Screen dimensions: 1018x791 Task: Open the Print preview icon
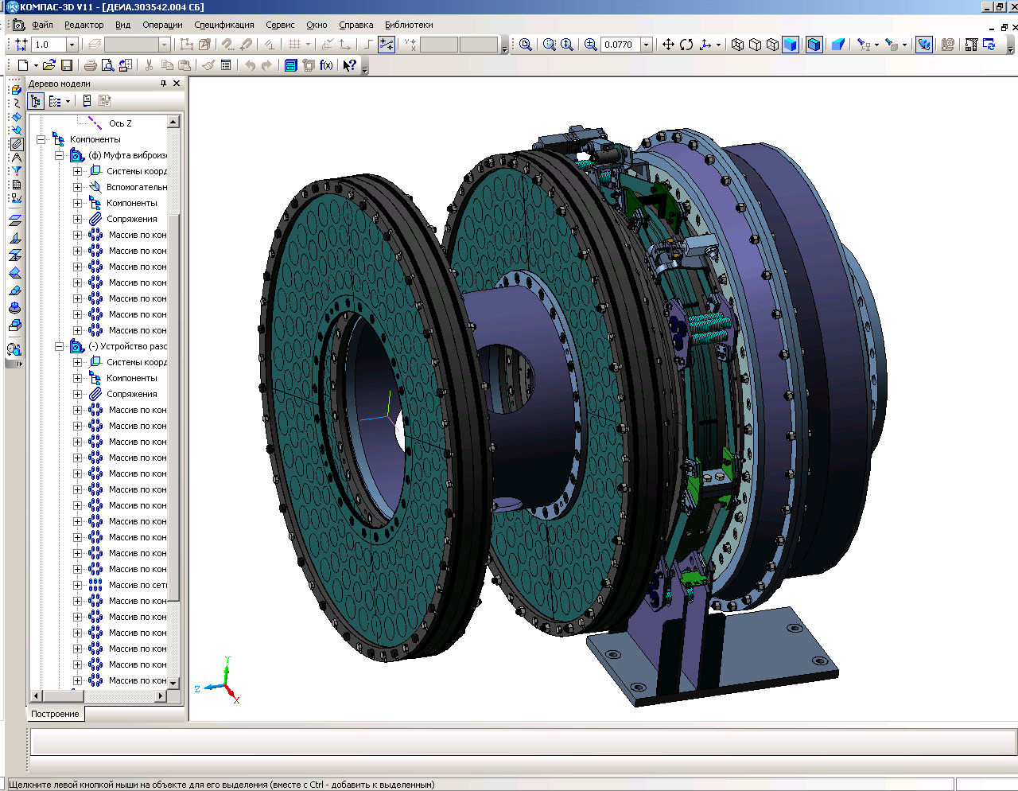click(x=107, y=65)
